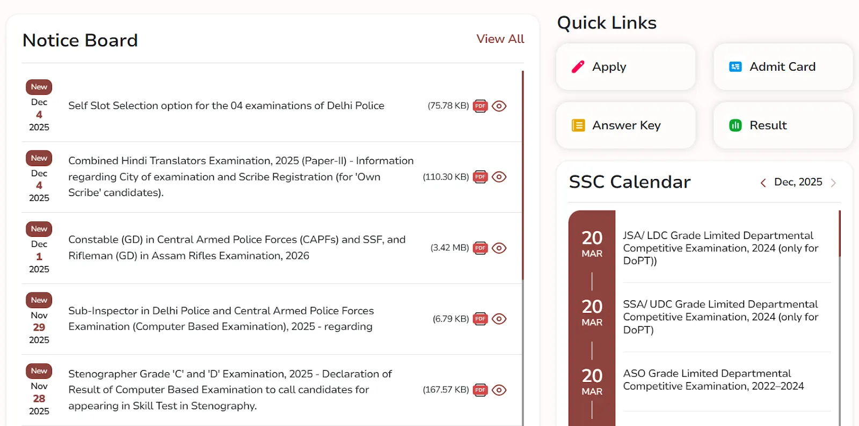Click the document icon beside Answer Key
Screen dimensions: 859x426
578,125
